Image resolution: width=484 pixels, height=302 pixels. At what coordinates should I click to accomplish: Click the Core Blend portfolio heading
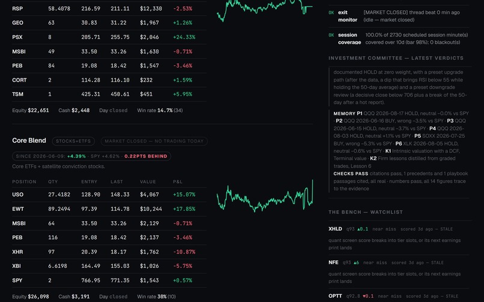pyautogui.click(x=29, y=141)
